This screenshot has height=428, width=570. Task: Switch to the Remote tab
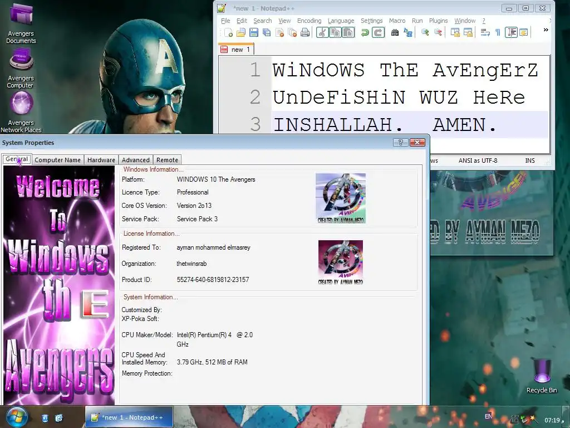(x=167, y=160)
